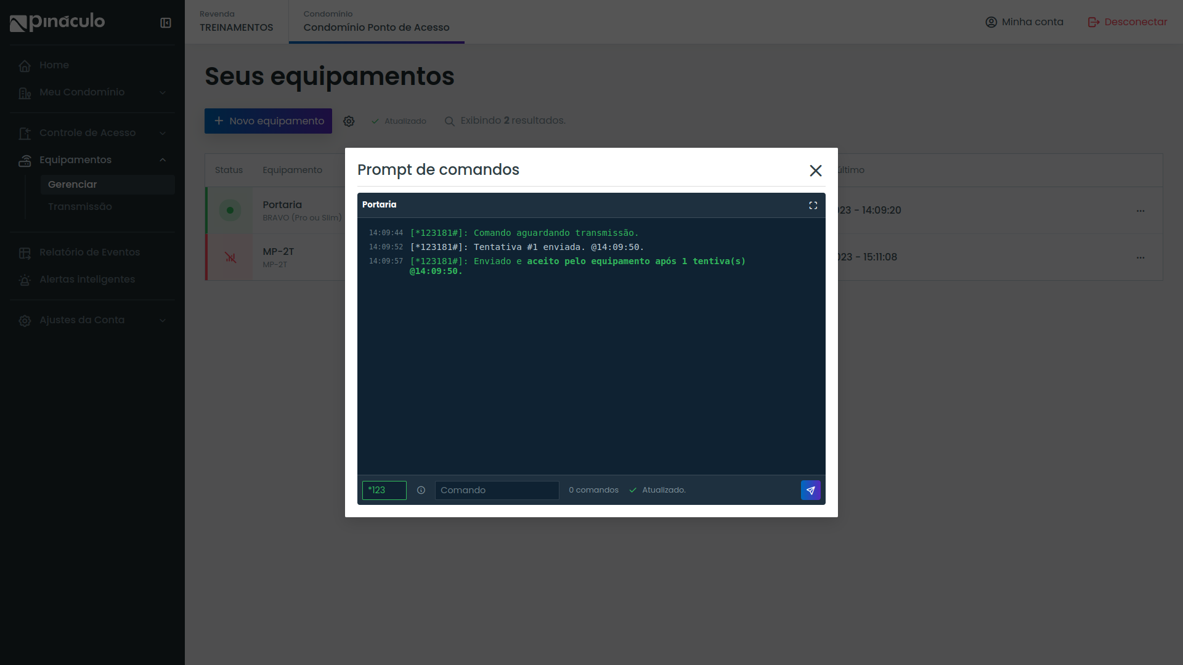This screenshot has height=665, width=1183.
Task: Click inside the Comando input field
Action: pos(497,490)
